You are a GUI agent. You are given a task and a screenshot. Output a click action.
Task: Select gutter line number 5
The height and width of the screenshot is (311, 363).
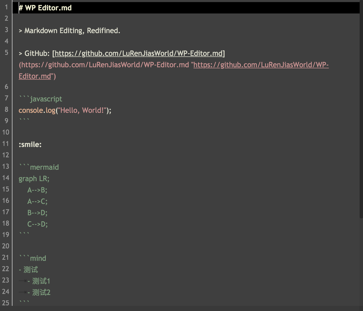(6, 53)
